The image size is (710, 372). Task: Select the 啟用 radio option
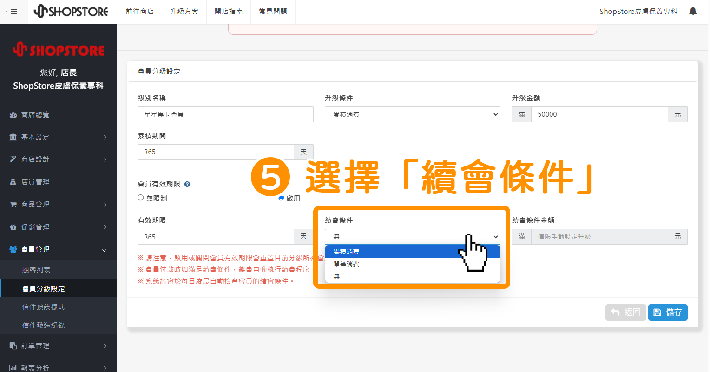tap(281, 198)
